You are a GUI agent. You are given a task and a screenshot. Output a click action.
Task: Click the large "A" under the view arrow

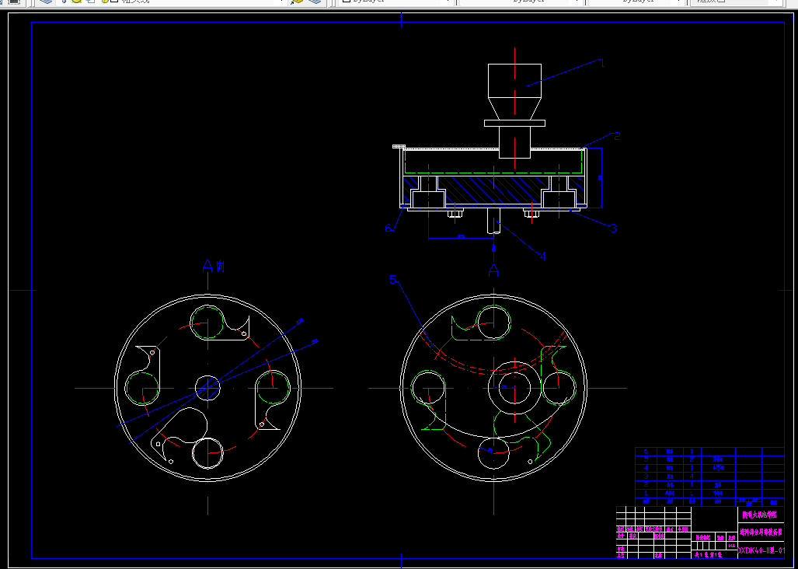point(493,271)
